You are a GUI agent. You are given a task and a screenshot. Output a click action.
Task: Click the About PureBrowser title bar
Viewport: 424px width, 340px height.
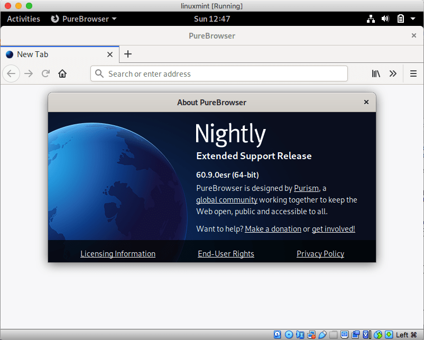[211, 102]
